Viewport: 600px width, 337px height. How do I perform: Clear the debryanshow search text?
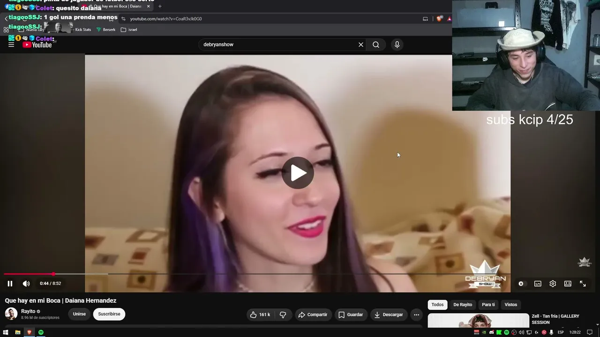361,44
